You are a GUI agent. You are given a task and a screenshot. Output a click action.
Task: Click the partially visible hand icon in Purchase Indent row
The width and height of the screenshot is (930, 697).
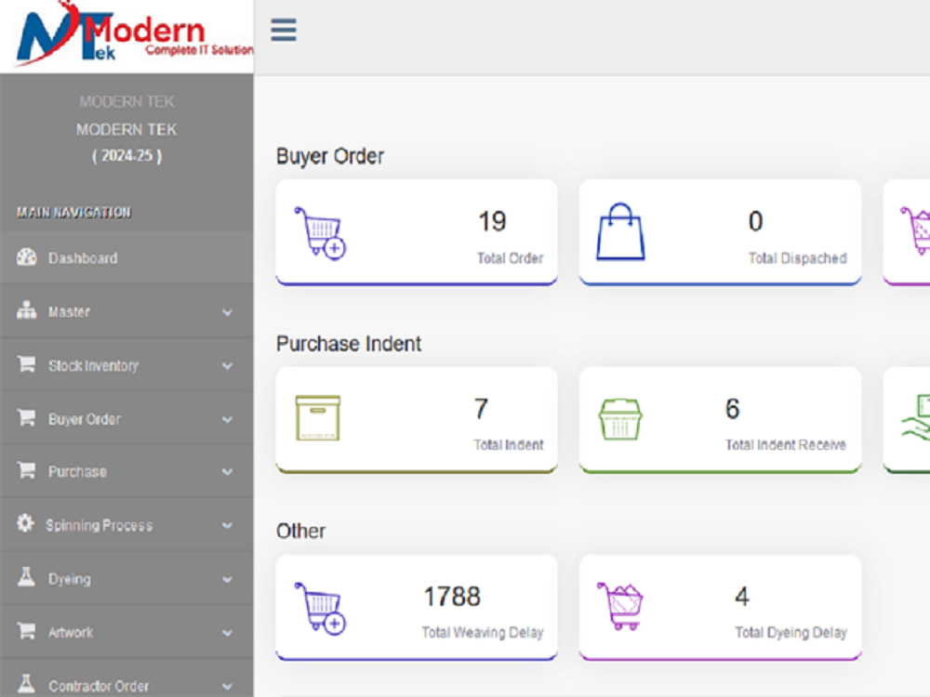[916, 418]
